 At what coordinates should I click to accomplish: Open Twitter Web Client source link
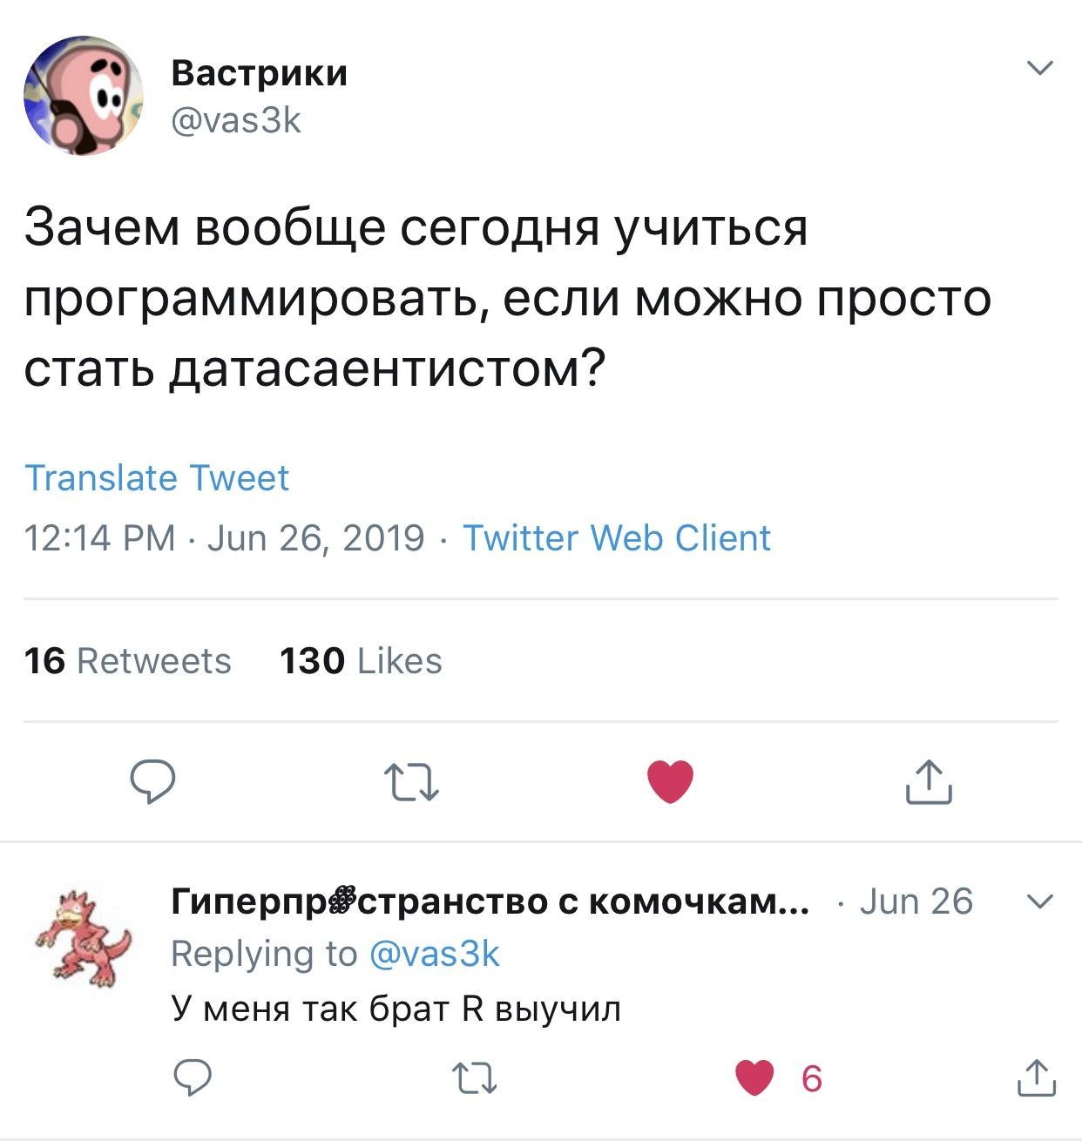coord(616,538)
